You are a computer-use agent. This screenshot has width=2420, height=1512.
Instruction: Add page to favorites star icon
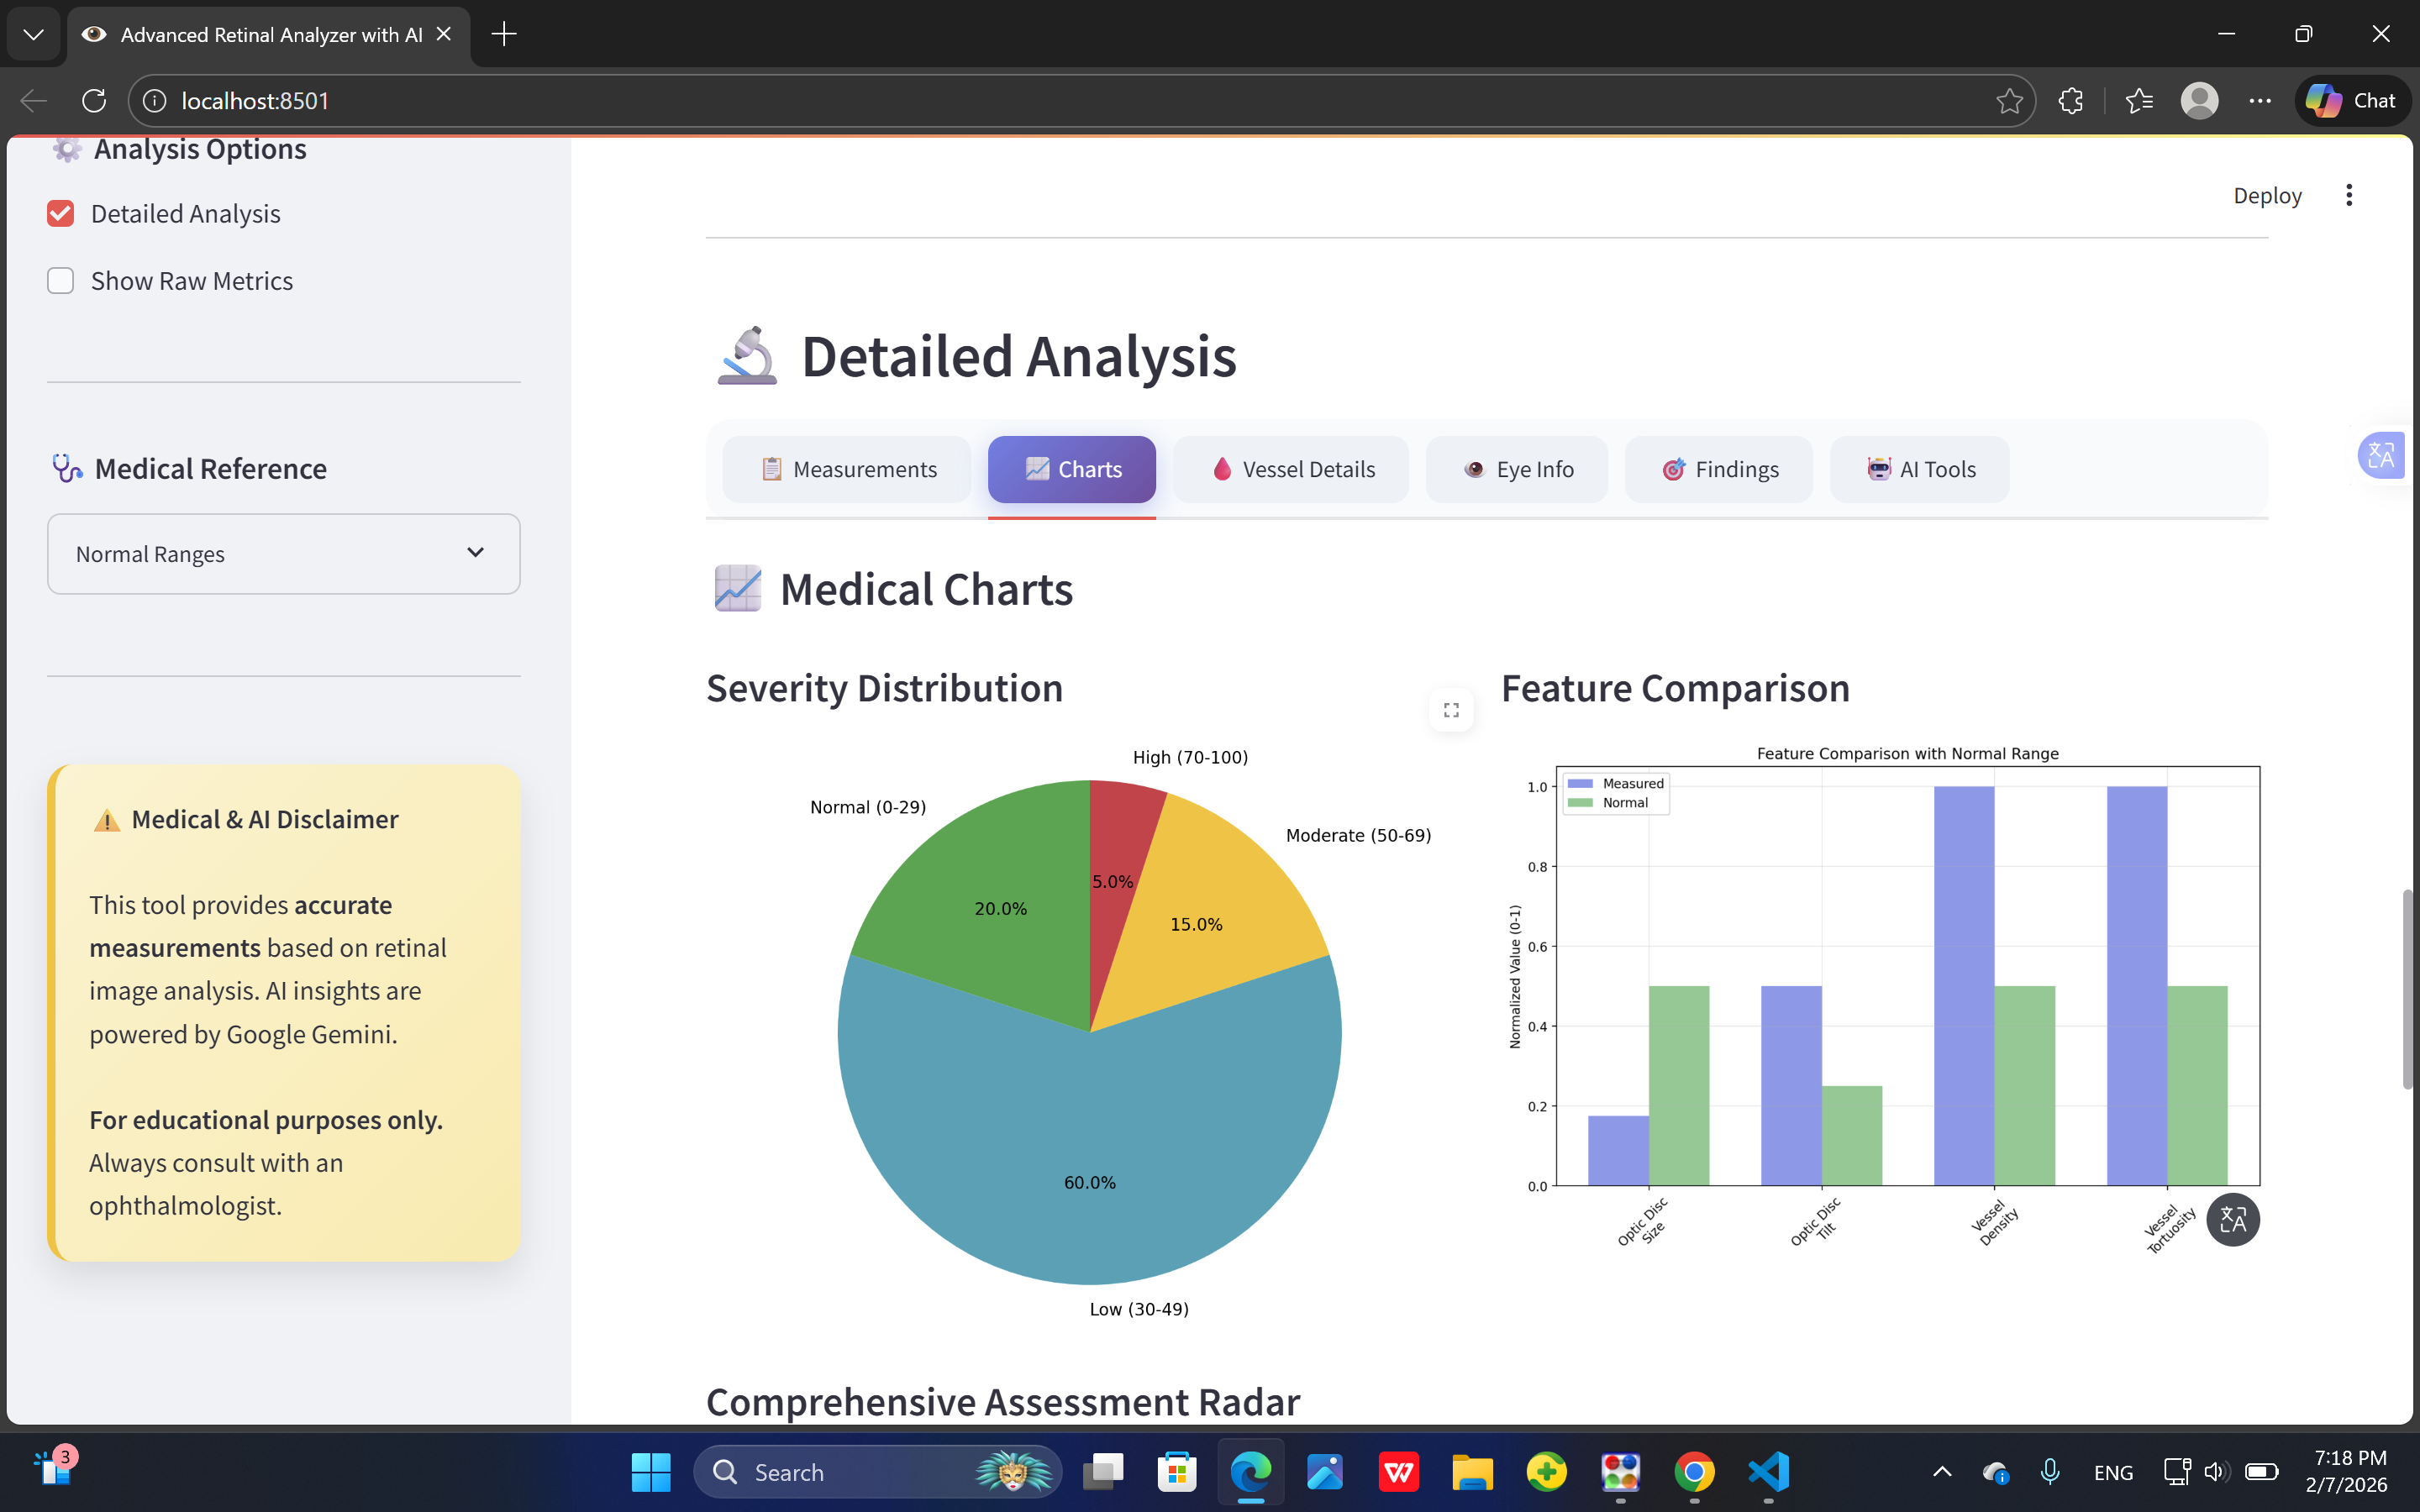(x=2009, y=101)
